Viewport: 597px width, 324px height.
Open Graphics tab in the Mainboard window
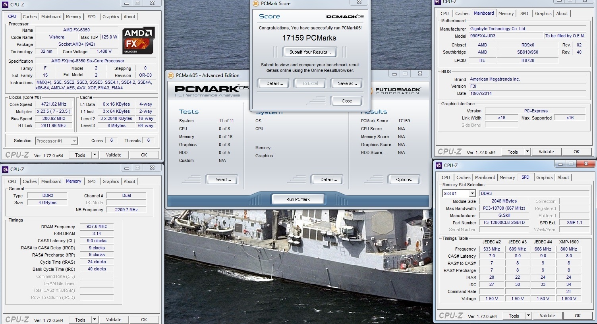click(x=543, y=13)
